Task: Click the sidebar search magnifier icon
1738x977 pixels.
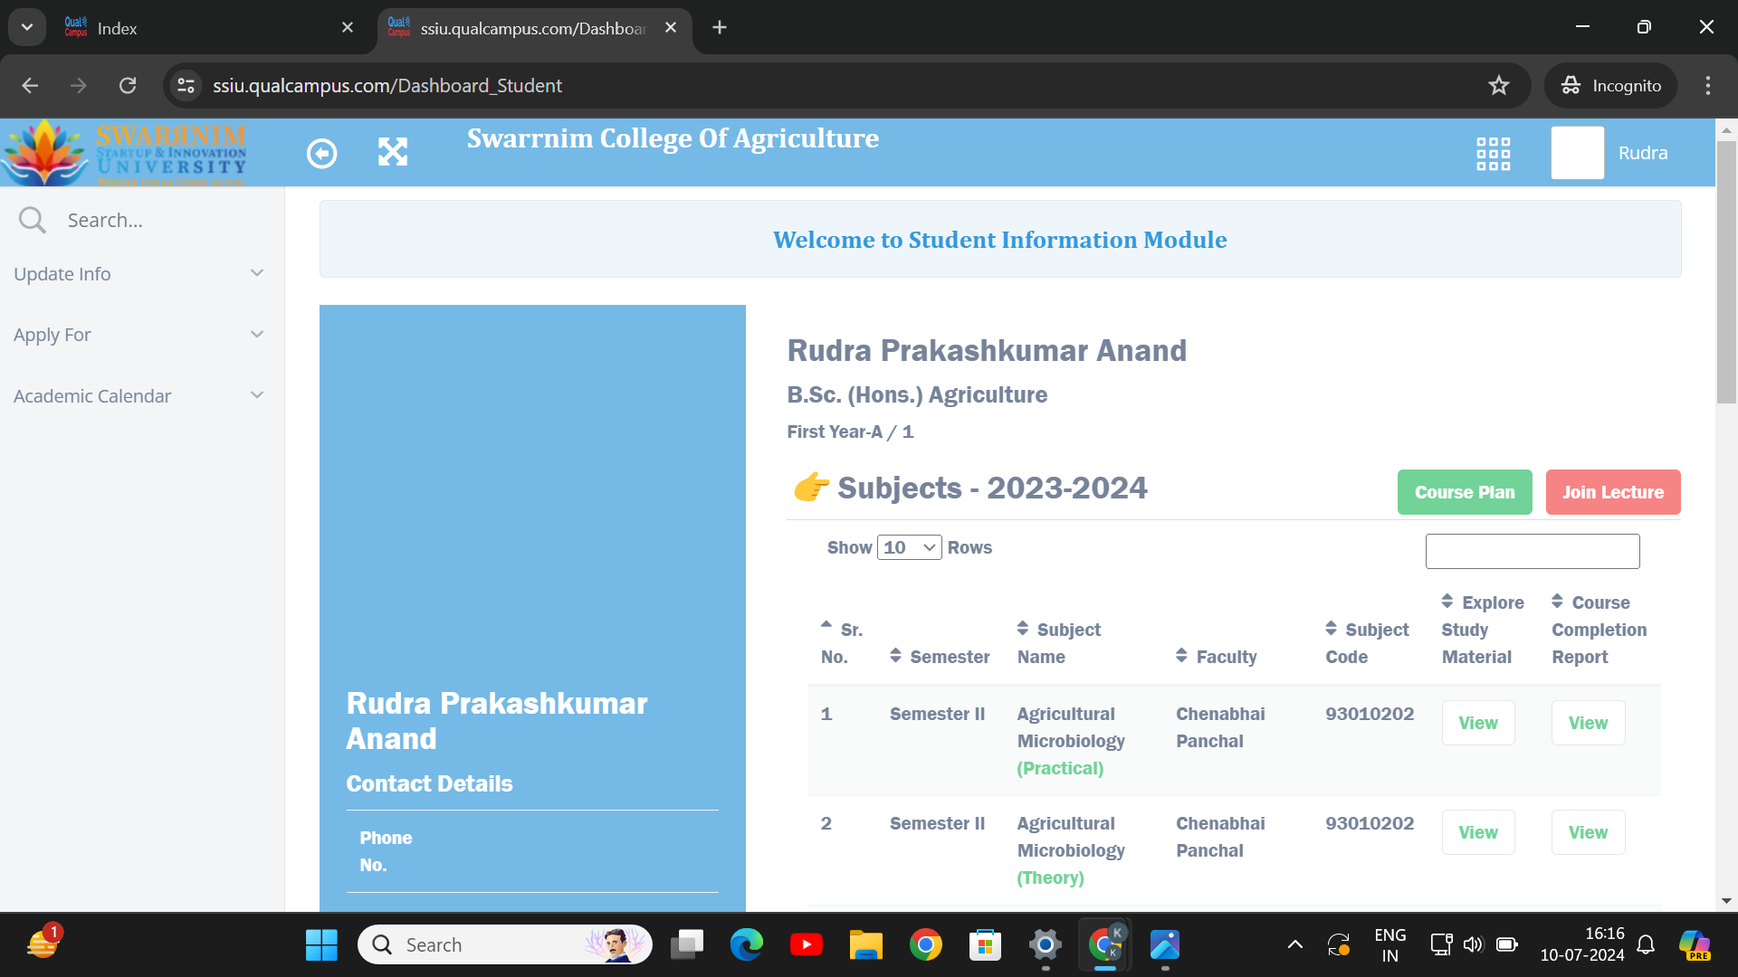Action: point(32,220)
